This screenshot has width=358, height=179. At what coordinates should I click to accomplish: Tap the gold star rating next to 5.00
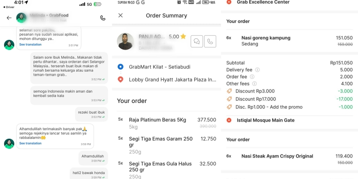point(183,36)
